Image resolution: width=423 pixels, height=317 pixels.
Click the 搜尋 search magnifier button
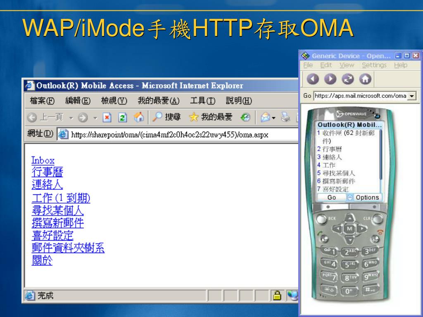(x=166, y=117)
